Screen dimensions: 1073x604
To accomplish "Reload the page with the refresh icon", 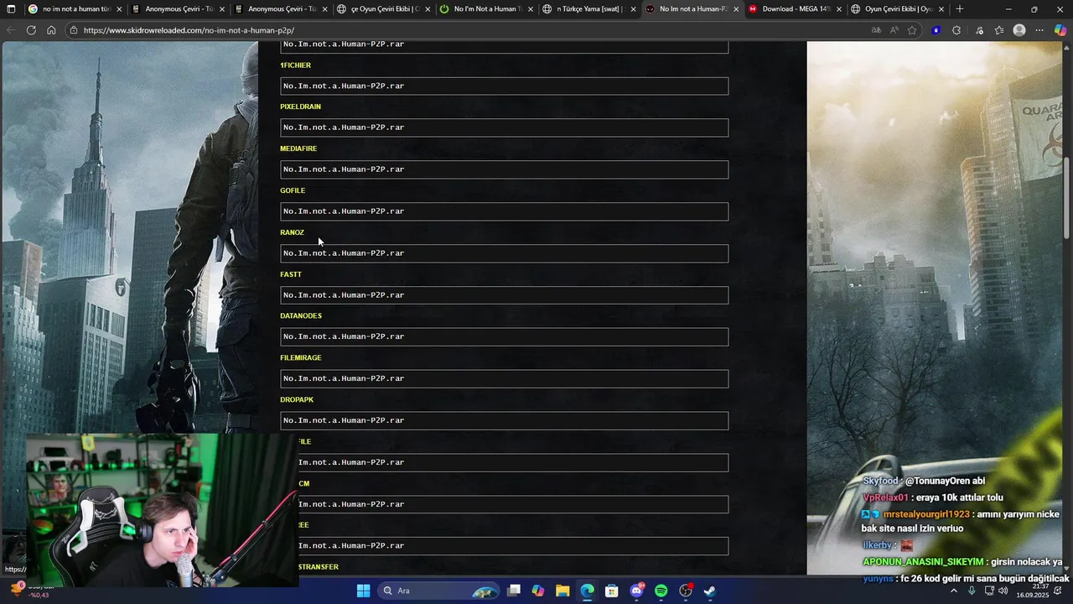I will click(31, 30).
